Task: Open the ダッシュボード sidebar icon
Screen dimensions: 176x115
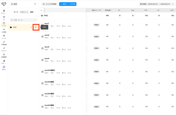Action: click(x=4, y=11)
